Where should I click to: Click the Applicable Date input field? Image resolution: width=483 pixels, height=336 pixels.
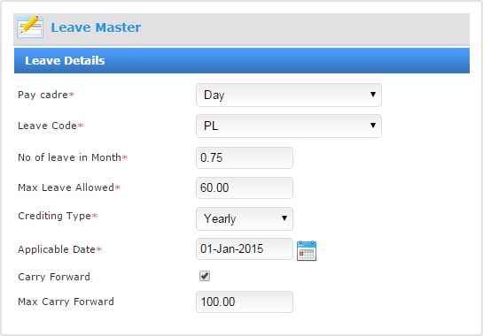coord(245,248)
